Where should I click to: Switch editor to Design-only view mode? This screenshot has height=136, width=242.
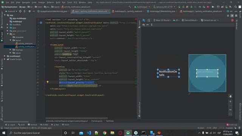pos(236,16)
